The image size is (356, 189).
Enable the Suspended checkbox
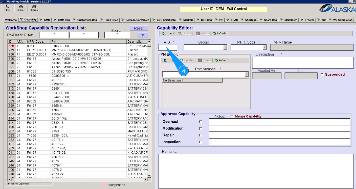click(322, 75)
